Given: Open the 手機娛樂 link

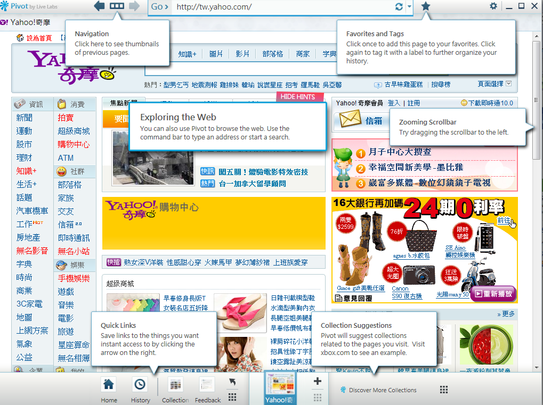Looking at the screenshot, I should pos(74,278).
